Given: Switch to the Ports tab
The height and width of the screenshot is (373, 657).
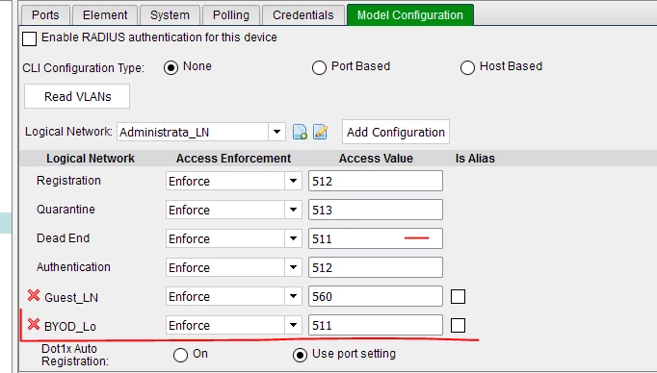Looking at the screenshot, I should pyautogui.click(x=45, y=15).
